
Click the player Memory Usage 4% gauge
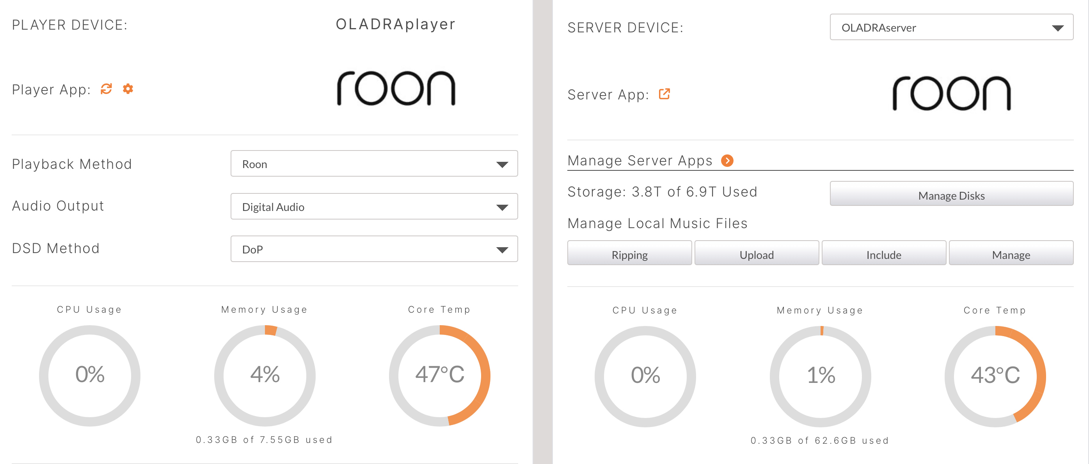click(265, 375)
